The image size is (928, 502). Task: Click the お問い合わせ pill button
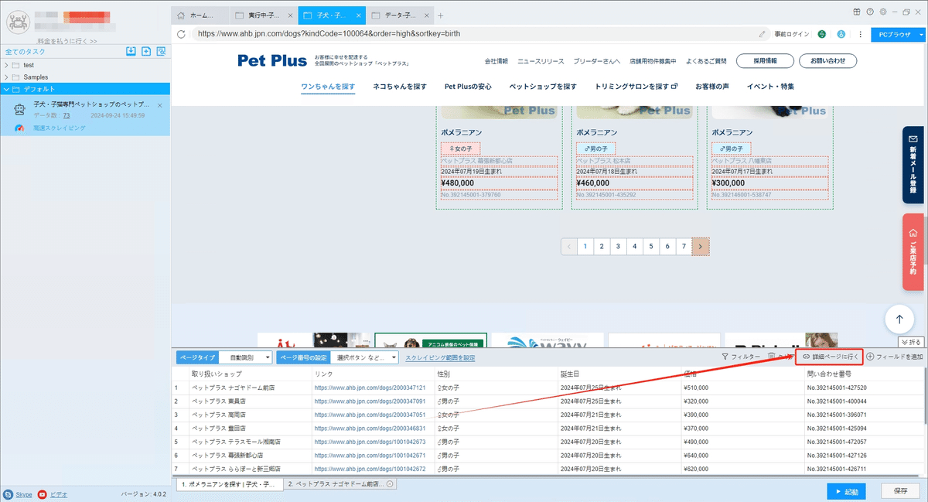point(827,60)
